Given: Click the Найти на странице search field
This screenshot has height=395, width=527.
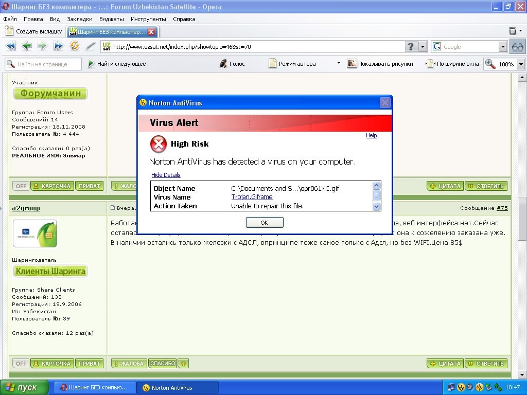Looking at the screenshot, I should click(x=44, y=64).
